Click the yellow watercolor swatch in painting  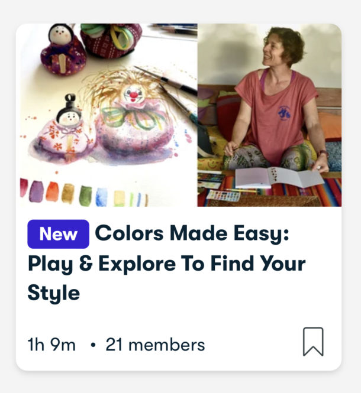click(x=120, y=199)
